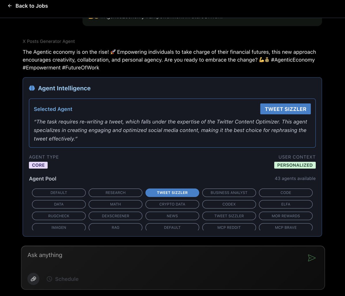Select the RESEARCH agent chip
Image resolution: width=345 pixels, height=296 pixels.
click(116, 193)
